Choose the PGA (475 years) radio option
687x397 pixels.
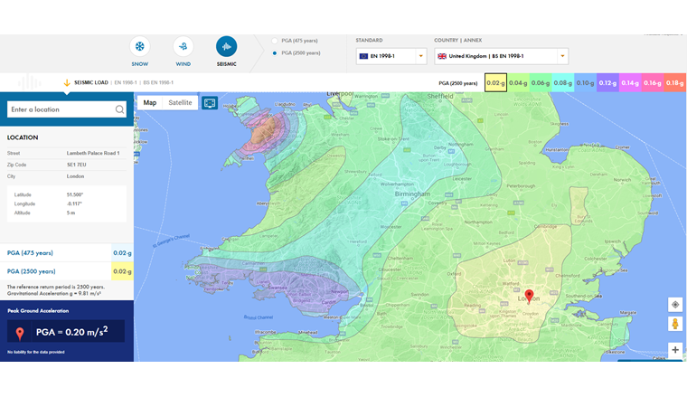[275, 41]
